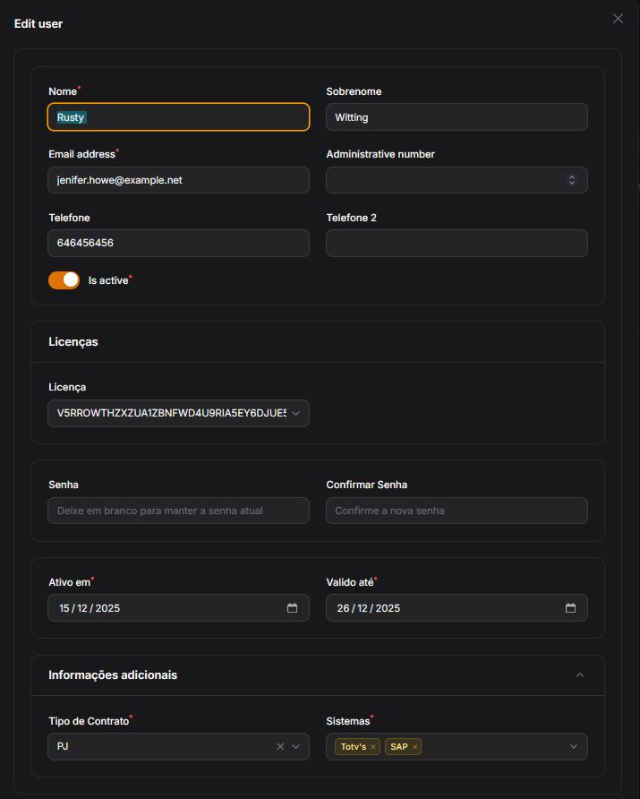640x799 pixels.
Task: Open the Ativo em calendar picker
Action: (292, 608)
